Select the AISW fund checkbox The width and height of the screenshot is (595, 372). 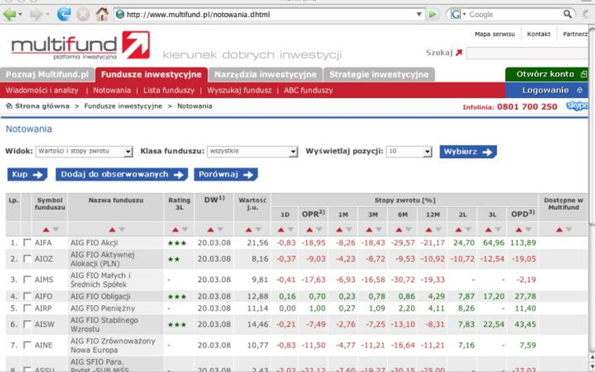(x=27, y=325)
